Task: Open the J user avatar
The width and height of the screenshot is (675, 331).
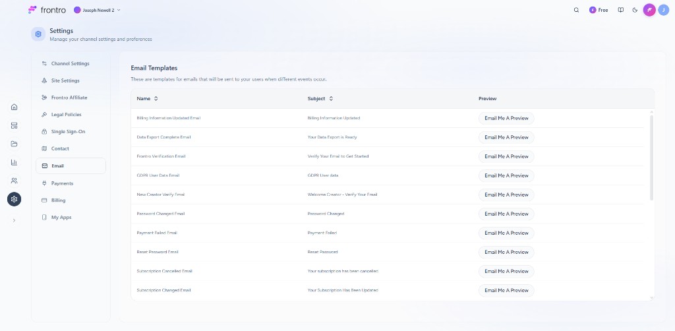Action: (663, 10)
